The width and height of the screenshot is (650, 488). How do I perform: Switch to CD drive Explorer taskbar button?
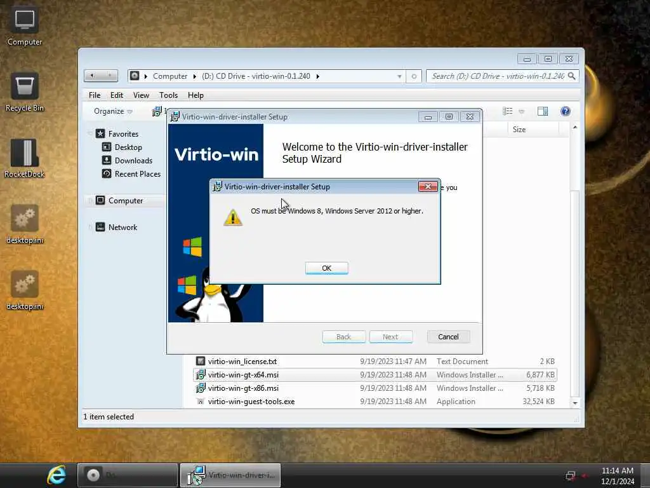click(x=128, y=475)
